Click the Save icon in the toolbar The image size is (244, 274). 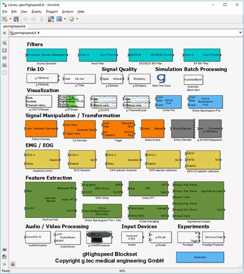15,19
